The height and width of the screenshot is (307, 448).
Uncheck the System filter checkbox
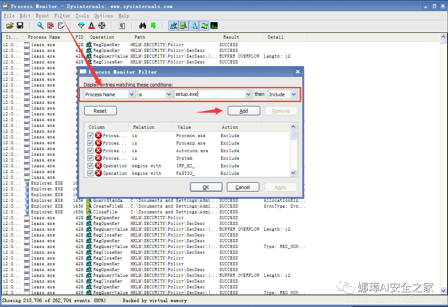tap(90, 158)
